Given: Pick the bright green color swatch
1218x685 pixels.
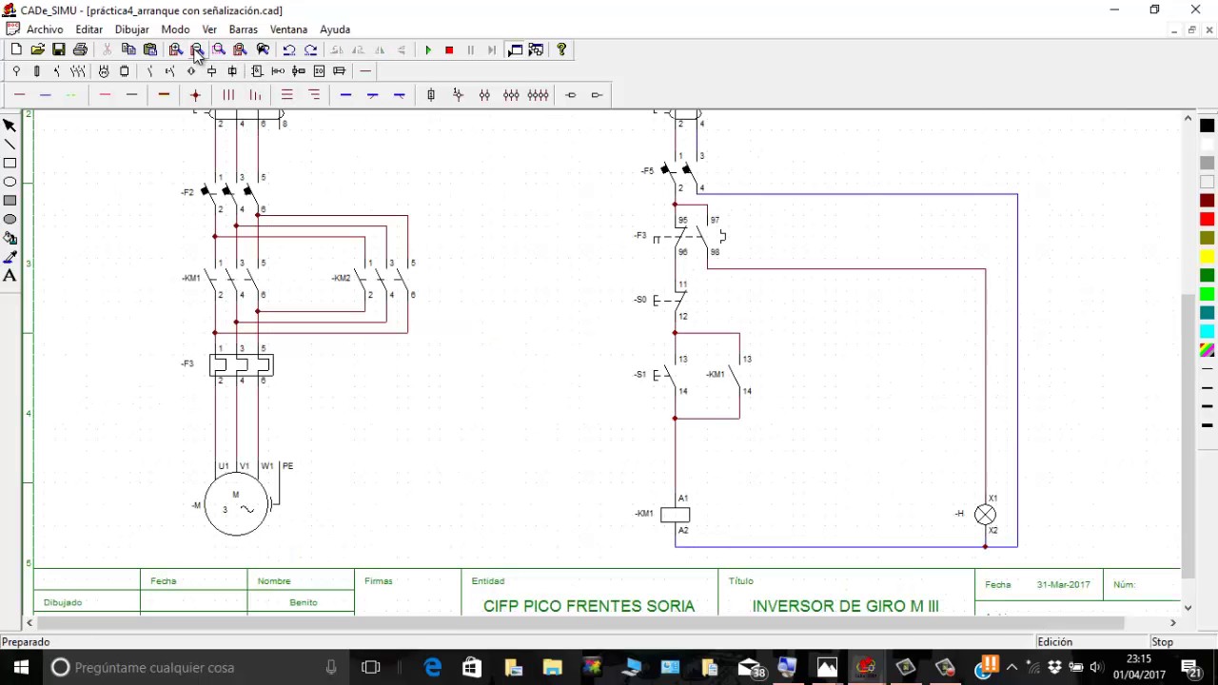Looking at the screenshot, I should tap(1207, 294).
